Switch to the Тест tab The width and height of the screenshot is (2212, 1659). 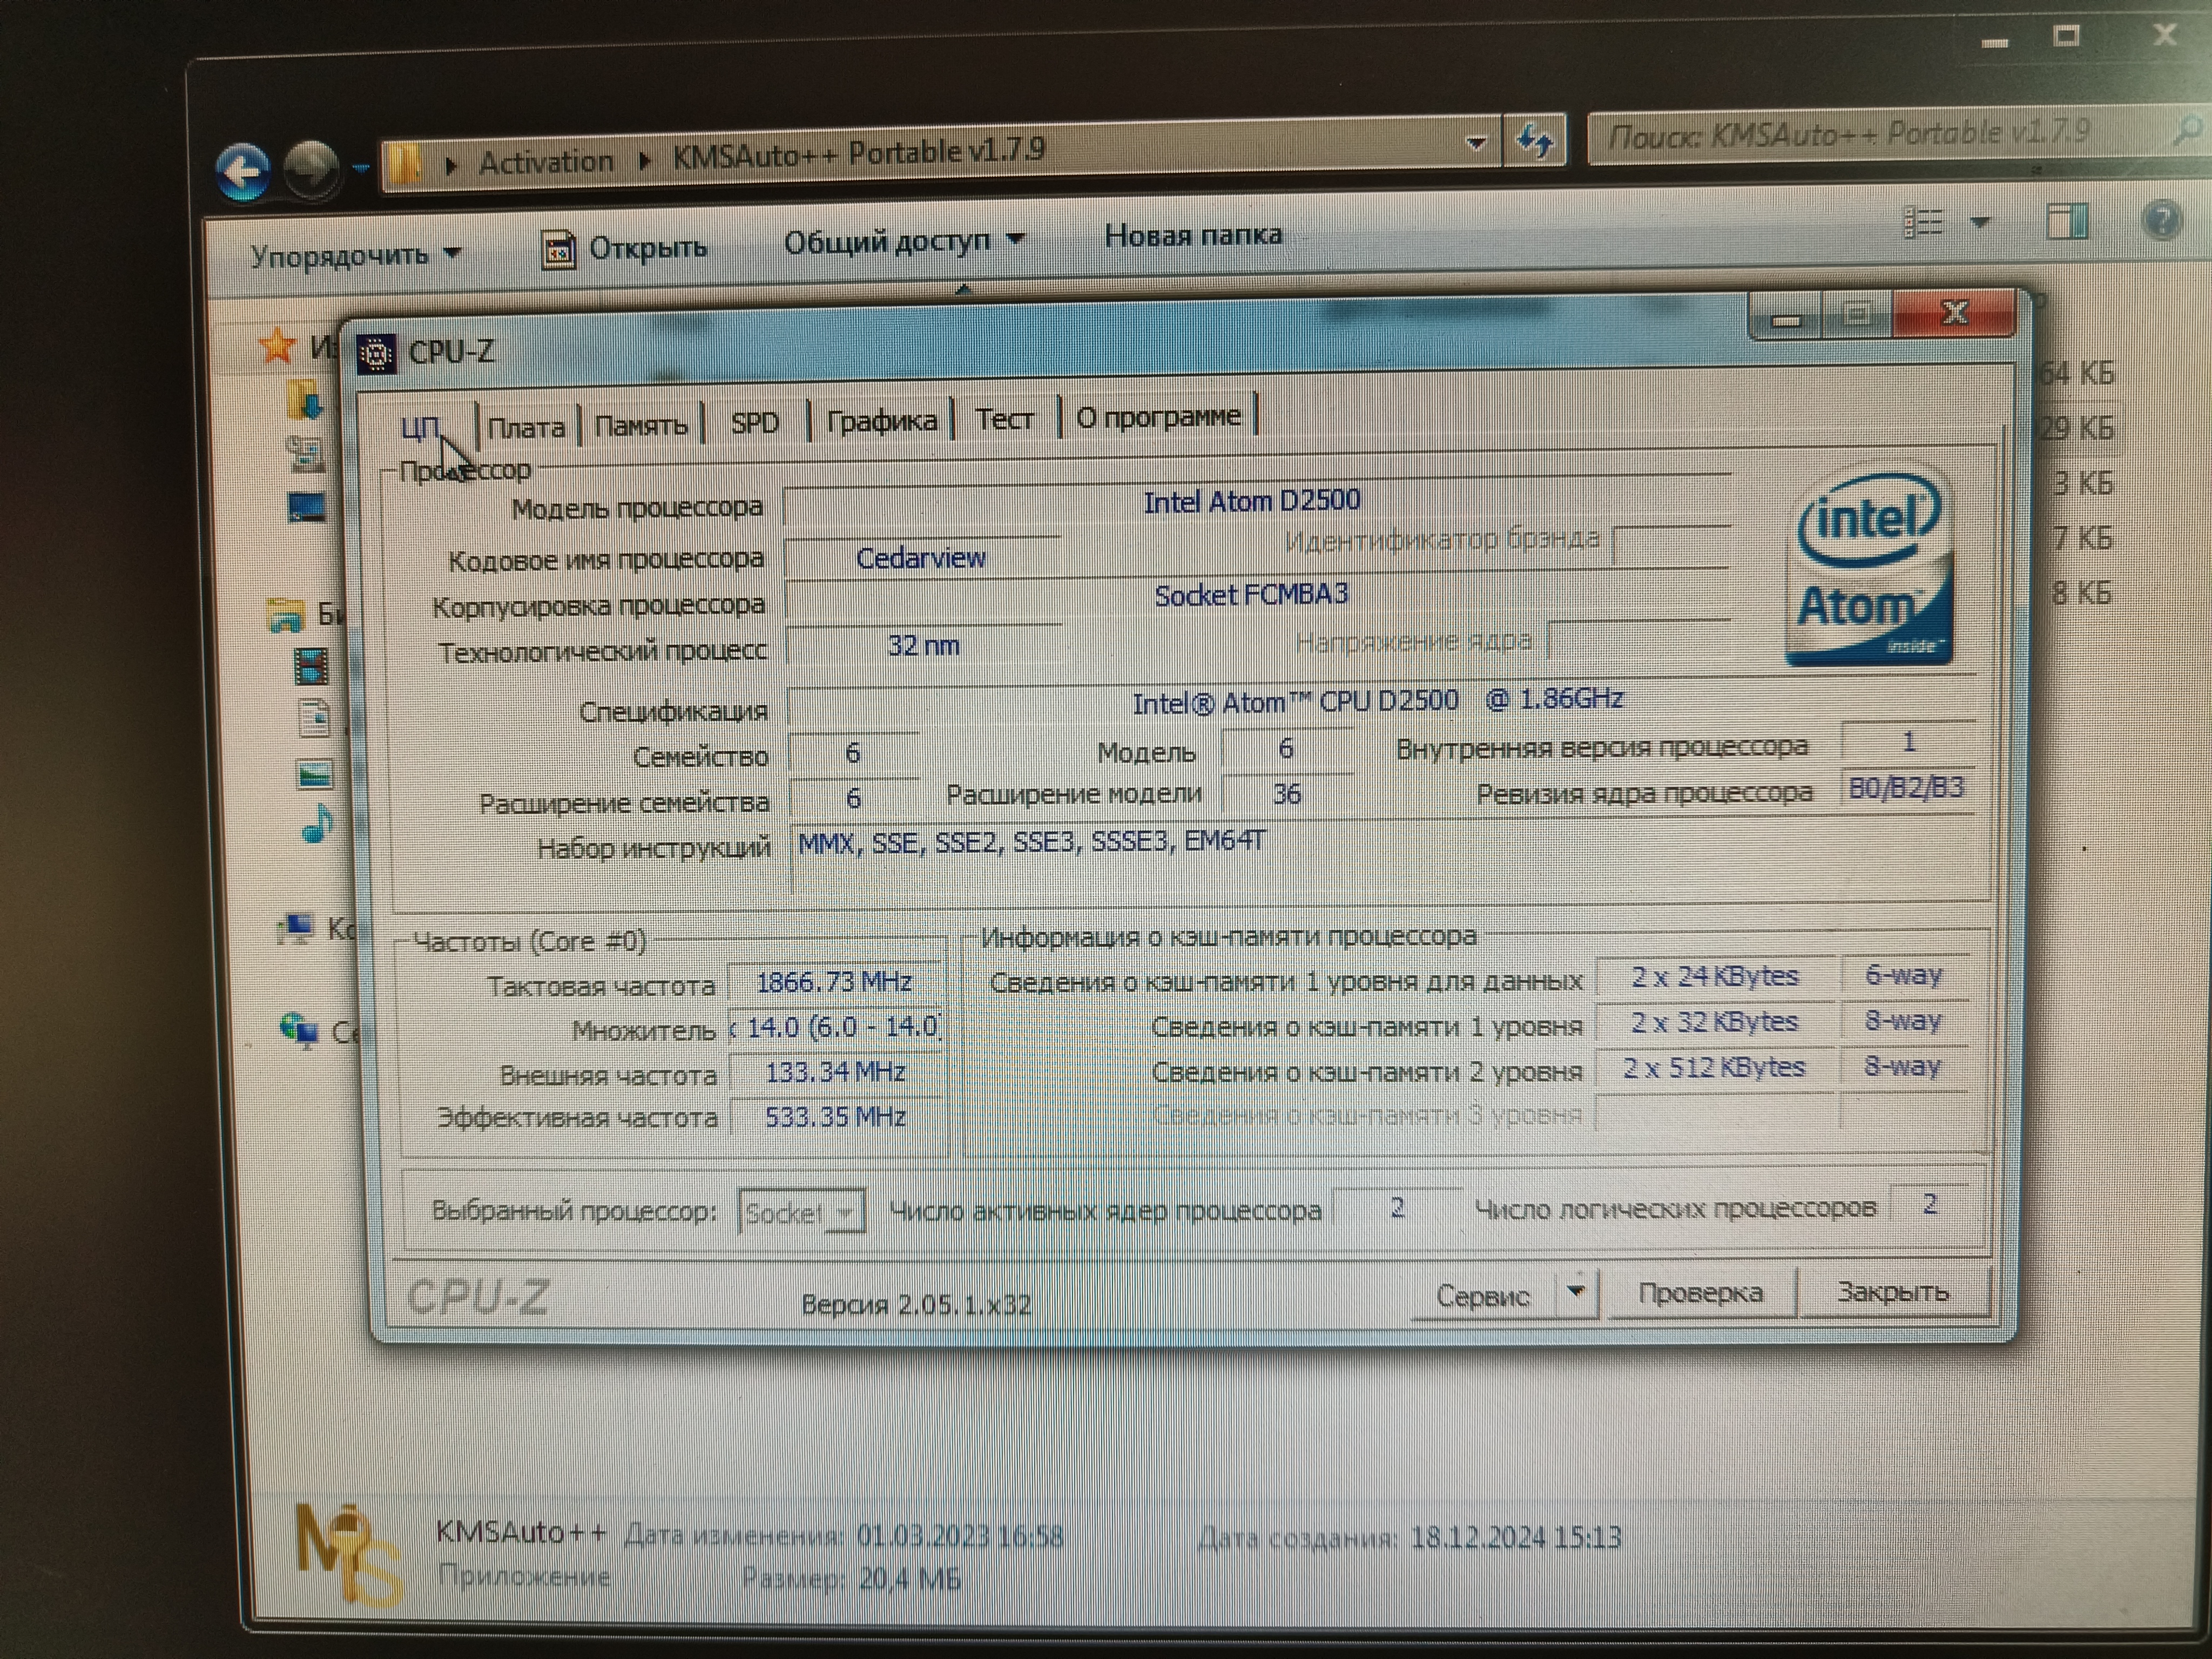1004,419
